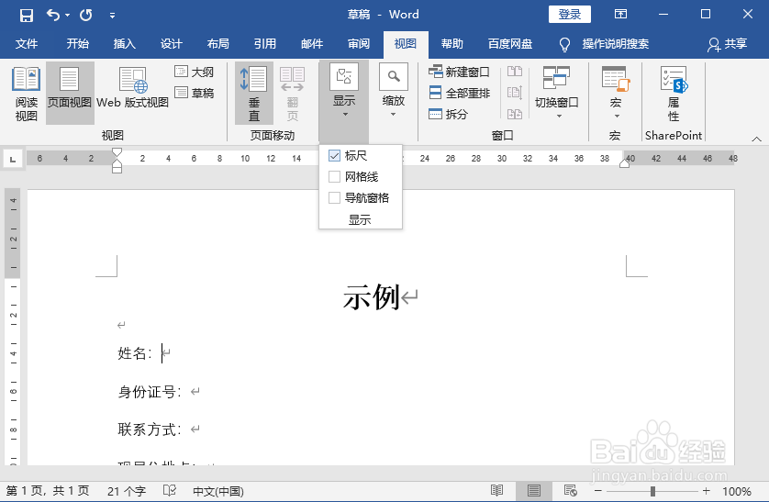Click the 示例 title text in document
This screenshot has width=769, height=502.
pyautogui.click(x=372, y=297)
